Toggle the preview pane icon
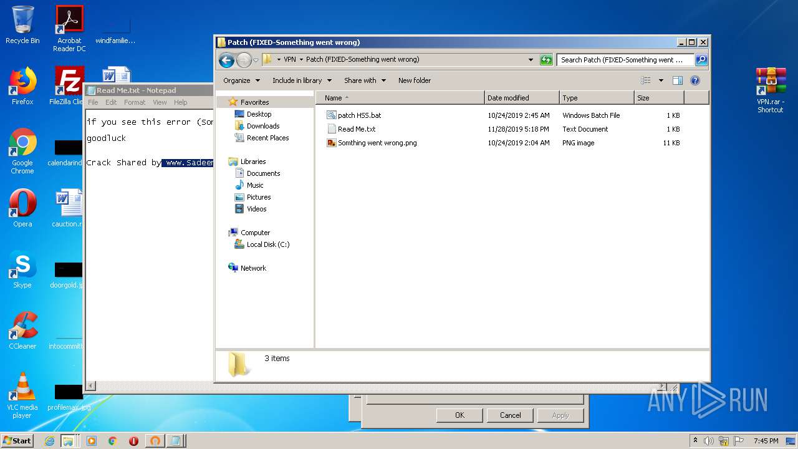798x449 pixels. [x=678, y=80]
